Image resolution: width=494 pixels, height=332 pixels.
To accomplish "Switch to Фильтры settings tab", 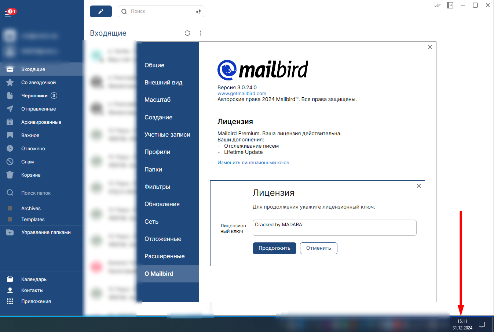I will [x=168, y=187].
